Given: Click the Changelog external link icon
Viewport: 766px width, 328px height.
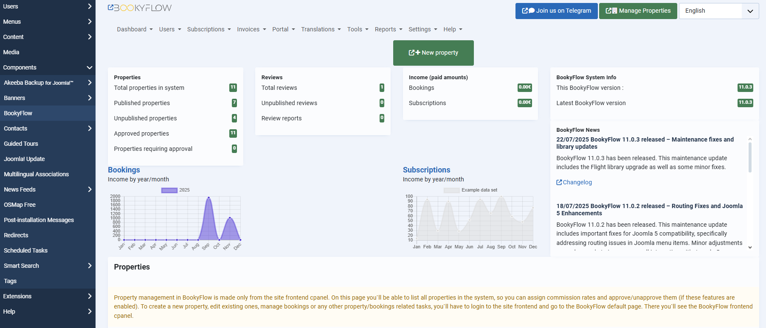Looking at the screenshot, I should tap(559, 182).
